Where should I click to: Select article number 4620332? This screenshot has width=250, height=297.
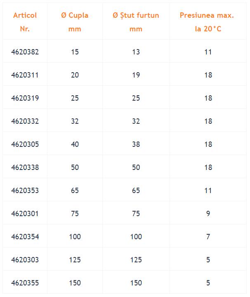25,121
